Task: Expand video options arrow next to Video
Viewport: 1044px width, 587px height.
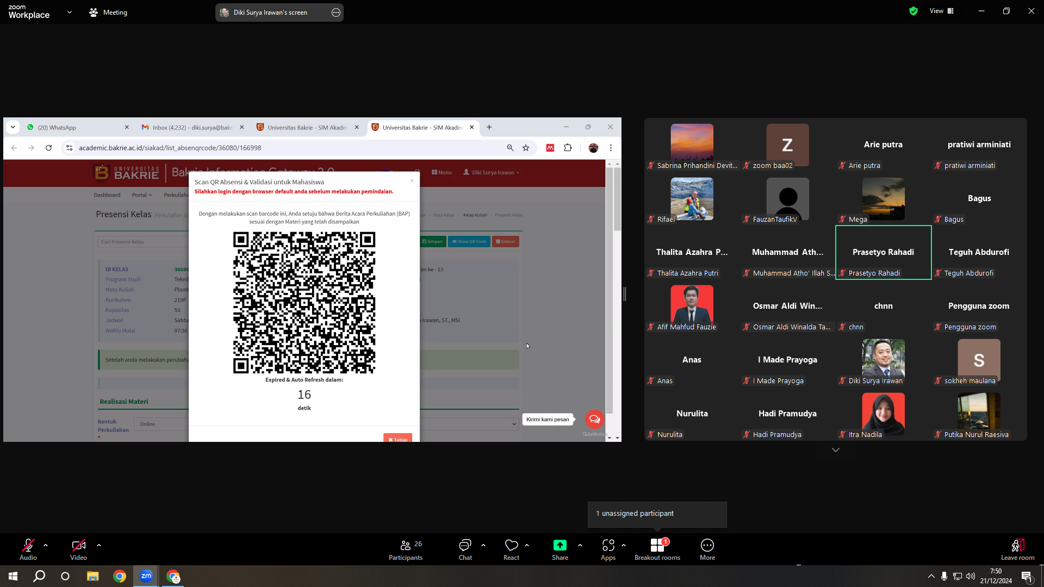Action: [x=99, y=545]
